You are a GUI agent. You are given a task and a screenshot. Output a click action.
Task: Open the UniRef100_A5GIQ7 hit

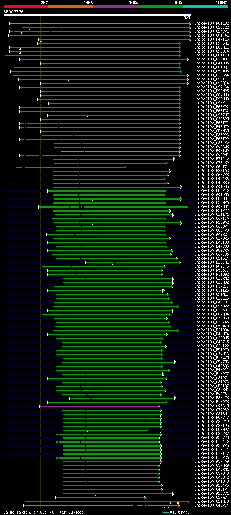coord(212,386)
